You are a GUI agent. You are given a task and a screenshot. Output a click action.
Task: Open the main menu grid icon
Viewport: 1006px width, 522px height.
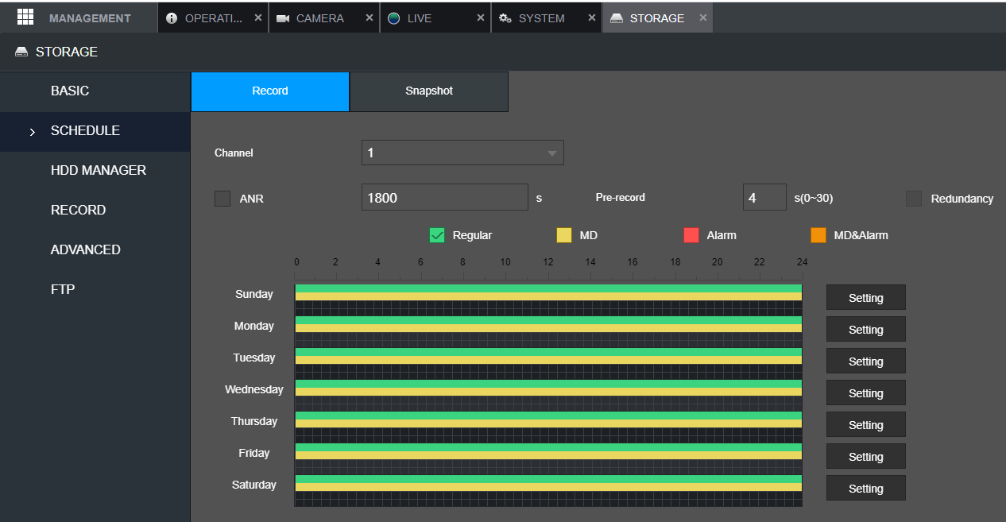coord(25,17)
